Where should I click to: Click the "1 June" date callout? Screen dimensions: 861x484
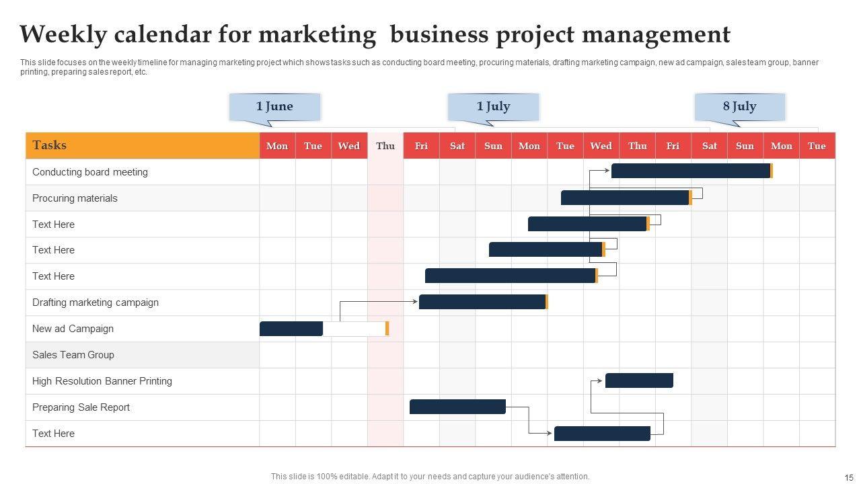coord(274,106)
